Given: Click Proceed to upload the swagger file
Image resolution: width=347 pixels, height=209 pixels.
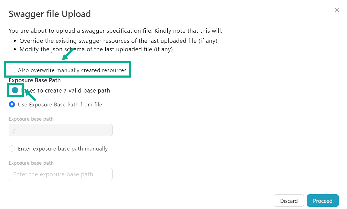Looking at the screenshot, I should [322, 201].
